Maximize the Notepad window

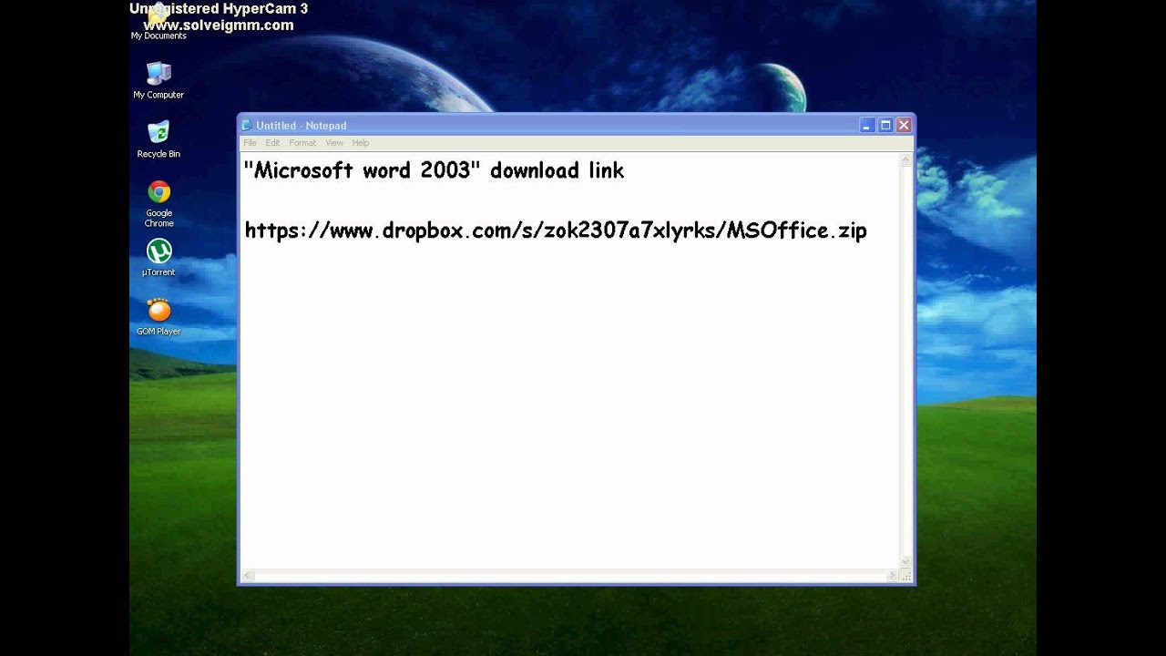885,126
